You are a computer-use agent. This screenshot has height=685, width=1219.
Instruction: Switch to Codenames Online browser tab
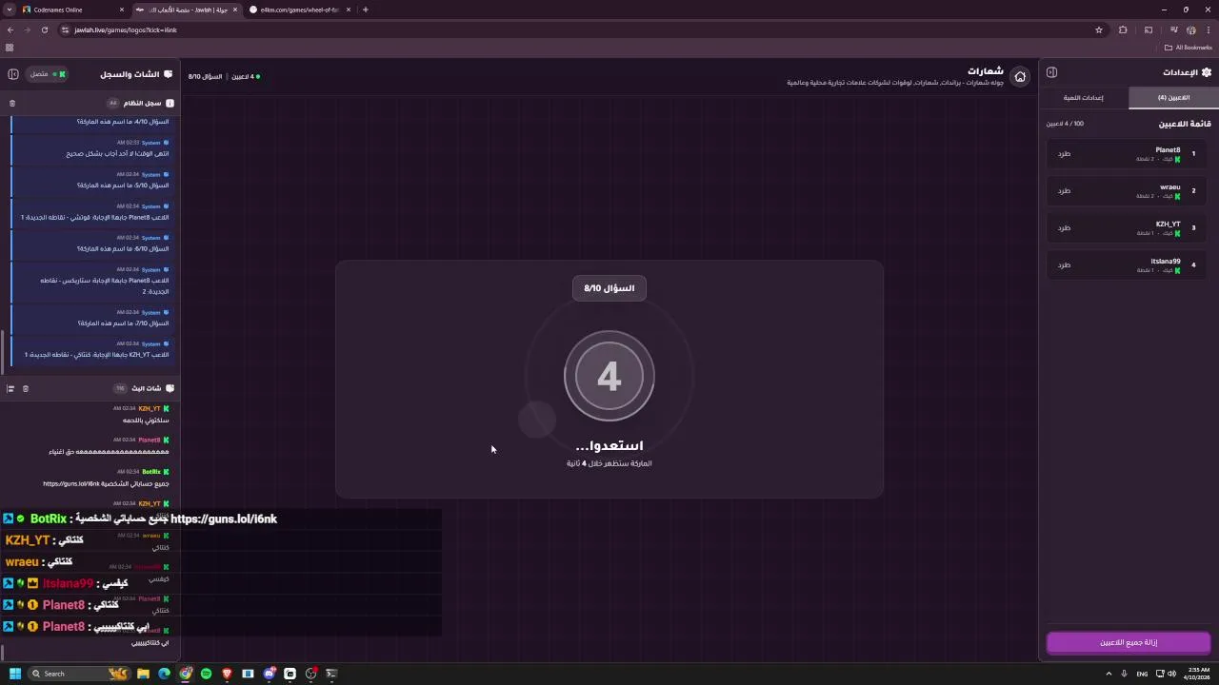coord(73,10)
